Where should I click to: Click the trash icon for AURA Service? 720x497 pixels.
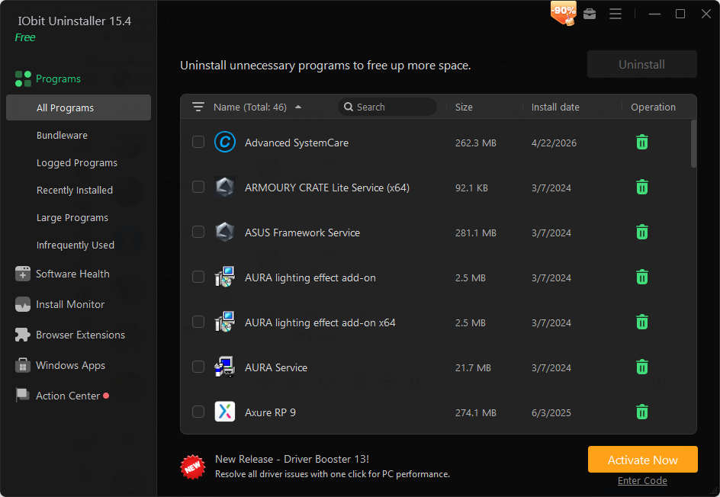[642, 367]
